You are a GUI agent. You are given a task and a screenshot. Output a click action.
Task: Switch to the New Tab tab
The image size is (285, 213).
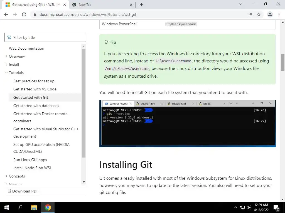point(102,5)
